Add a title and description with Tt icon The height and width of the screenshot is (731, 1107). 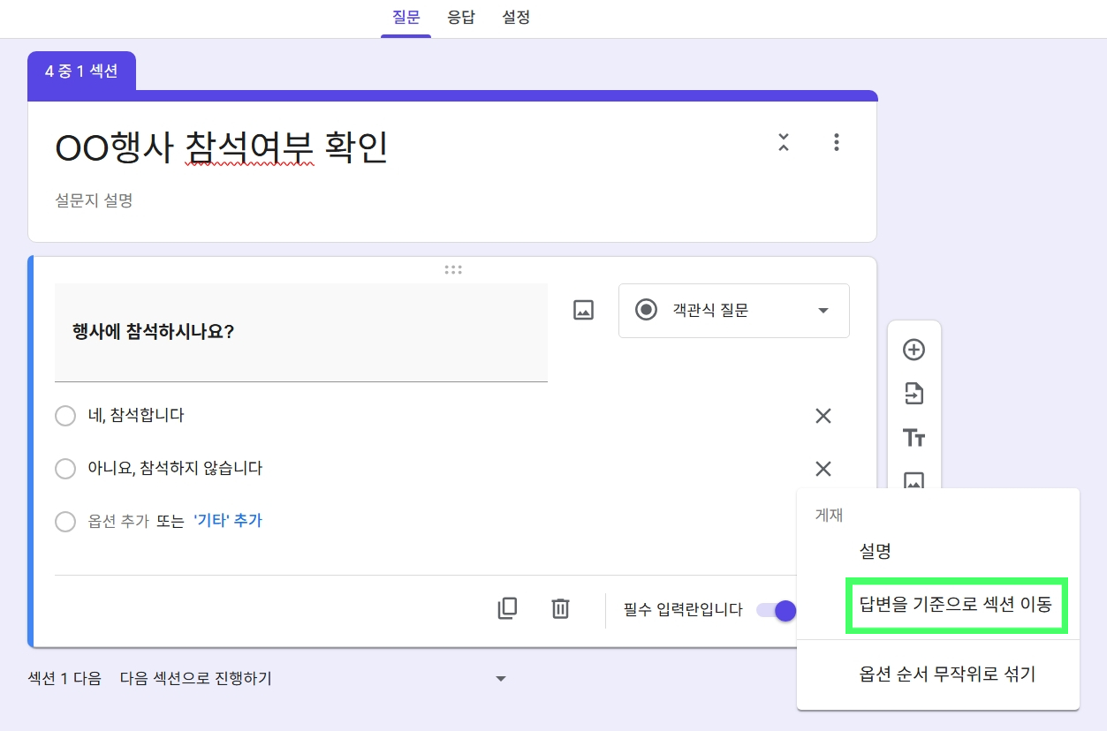coord(914,437)
